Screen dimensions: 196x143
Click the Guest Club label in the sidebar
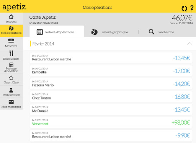click(x=11, y=83)
